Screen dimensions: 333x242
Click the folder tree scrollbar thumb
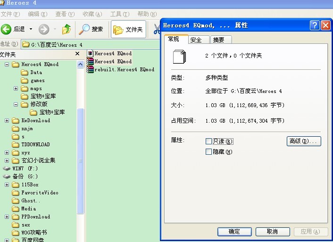point(81,161)
